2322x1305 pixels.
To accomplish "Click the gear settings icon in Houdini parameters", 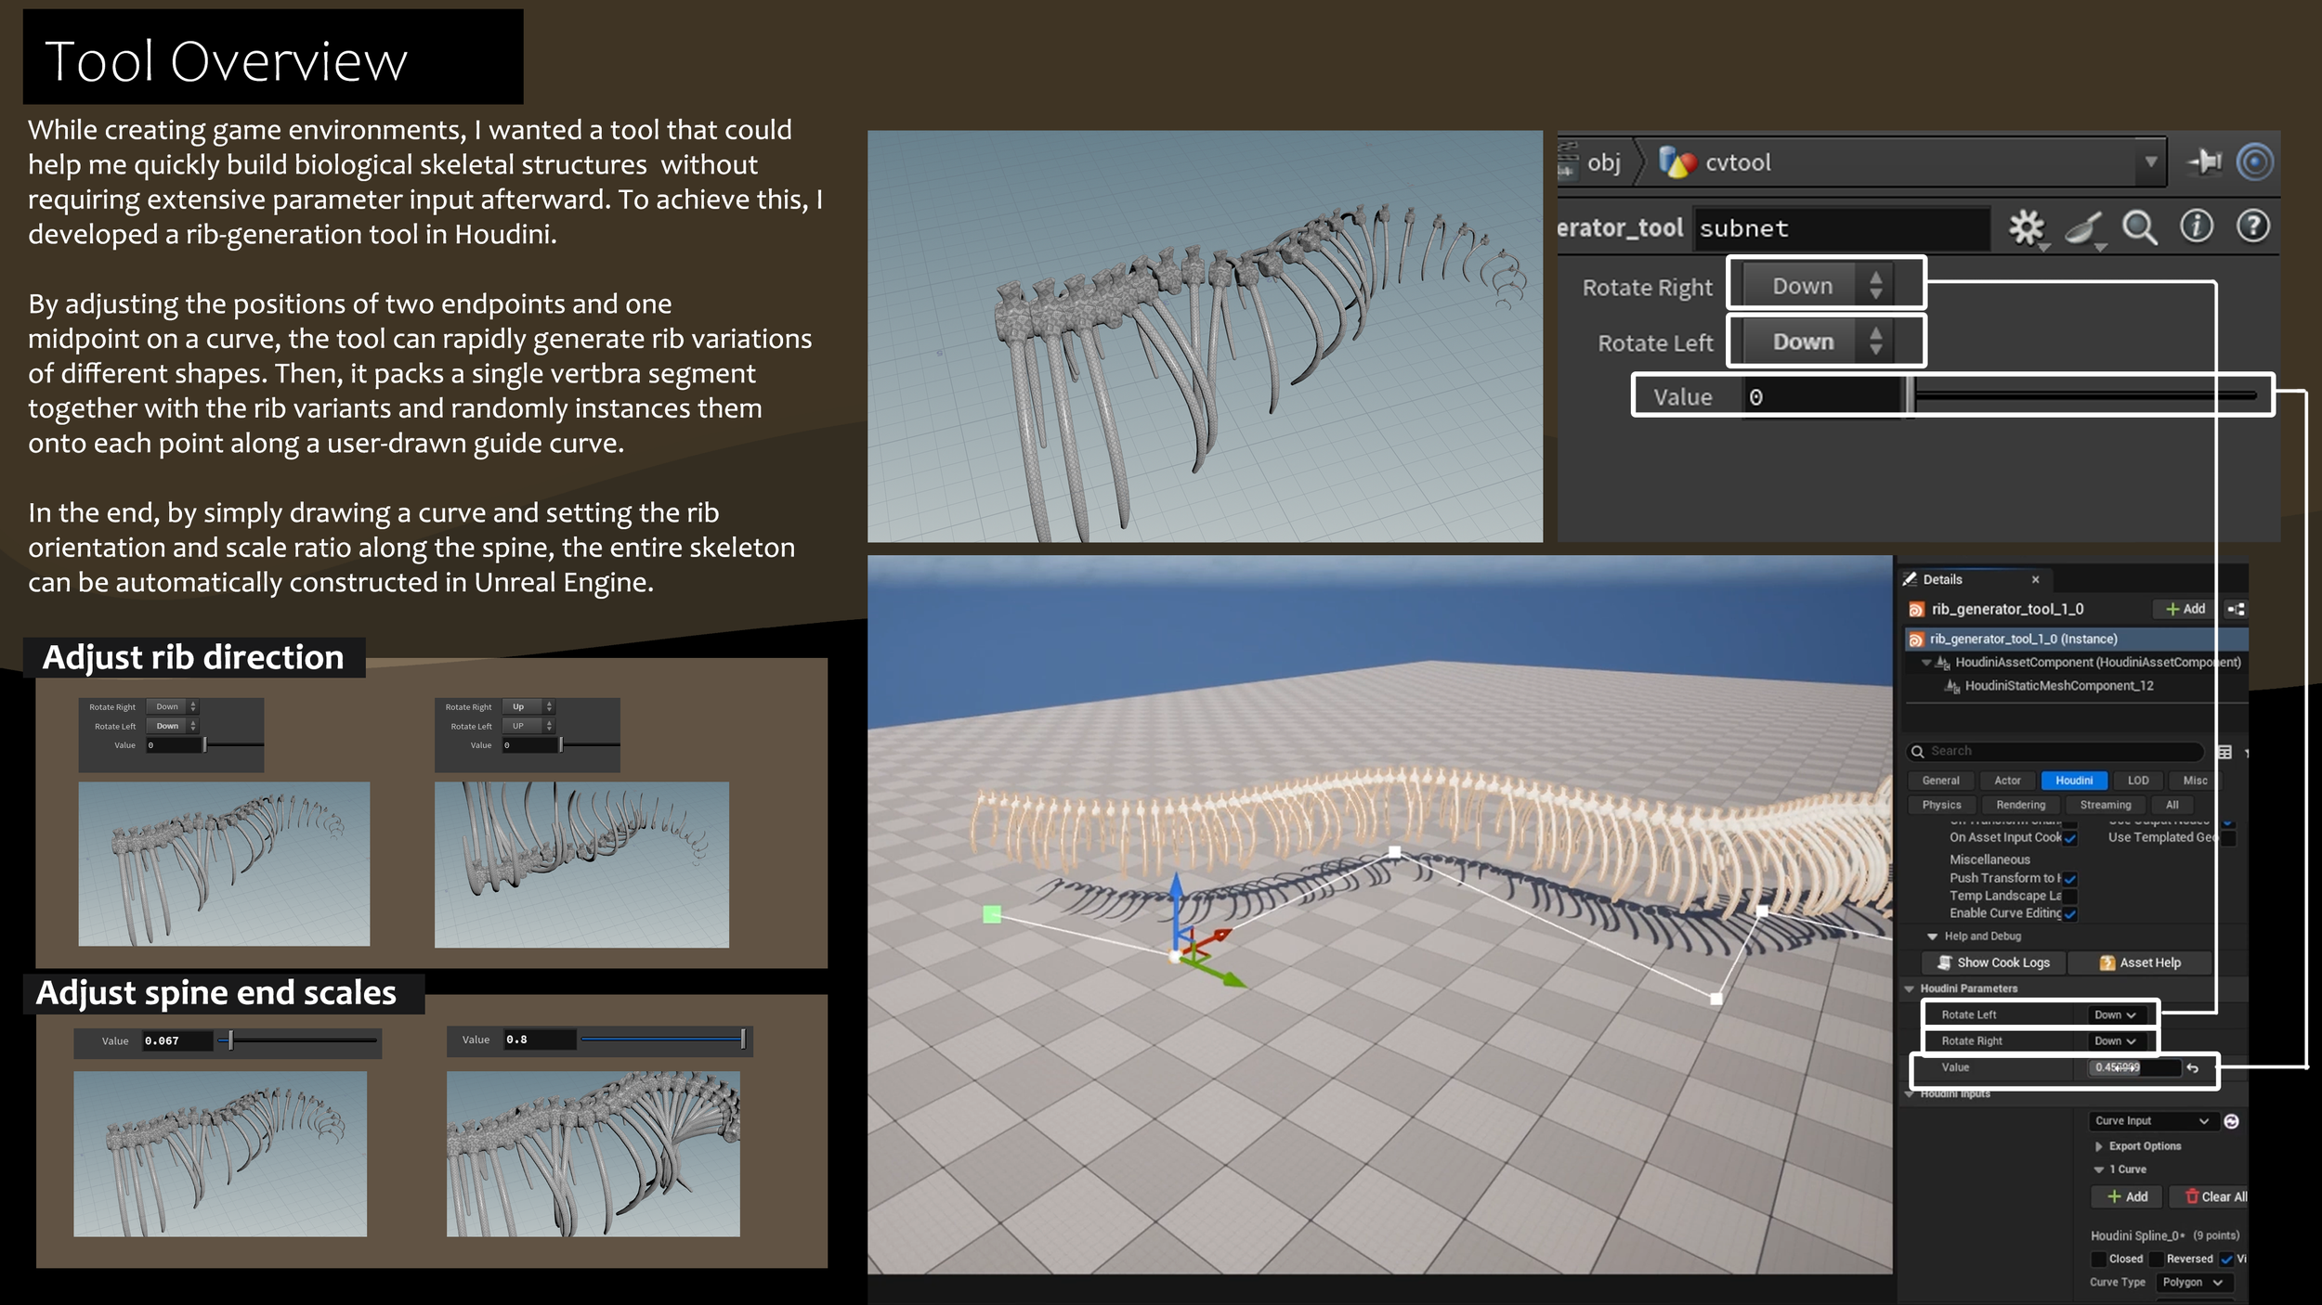I will click(2027, 227).
